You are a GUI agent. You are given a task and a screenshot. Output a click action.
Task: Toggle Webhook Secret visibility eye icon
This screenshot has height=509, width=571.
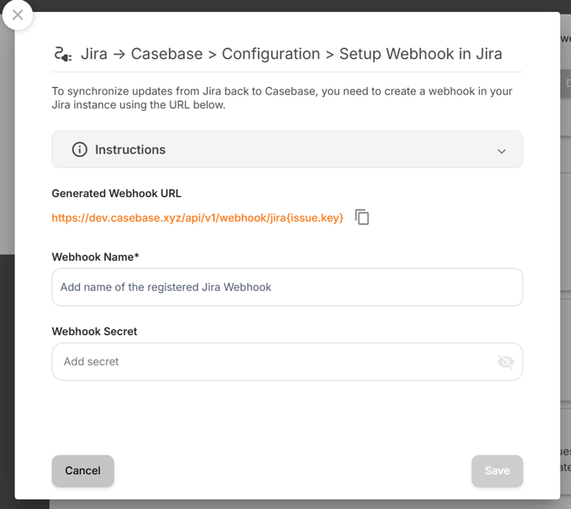click(505, 362)
